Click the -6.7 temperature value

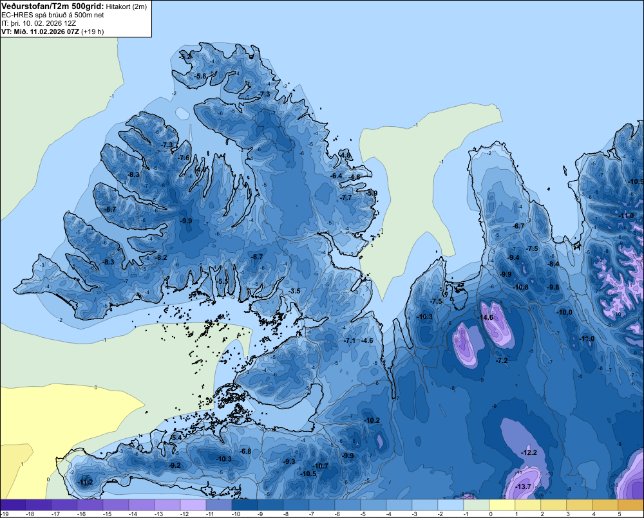click(x=518, y=226)
